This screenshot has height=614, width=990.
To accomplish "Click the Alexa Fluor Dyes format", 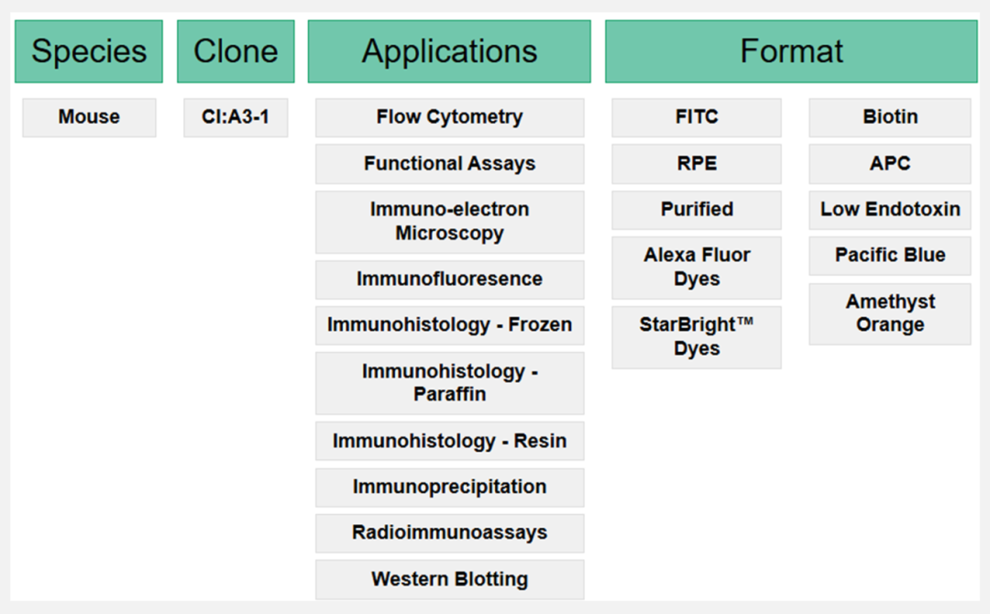I will pyautogui.click(x=697, y=268).
